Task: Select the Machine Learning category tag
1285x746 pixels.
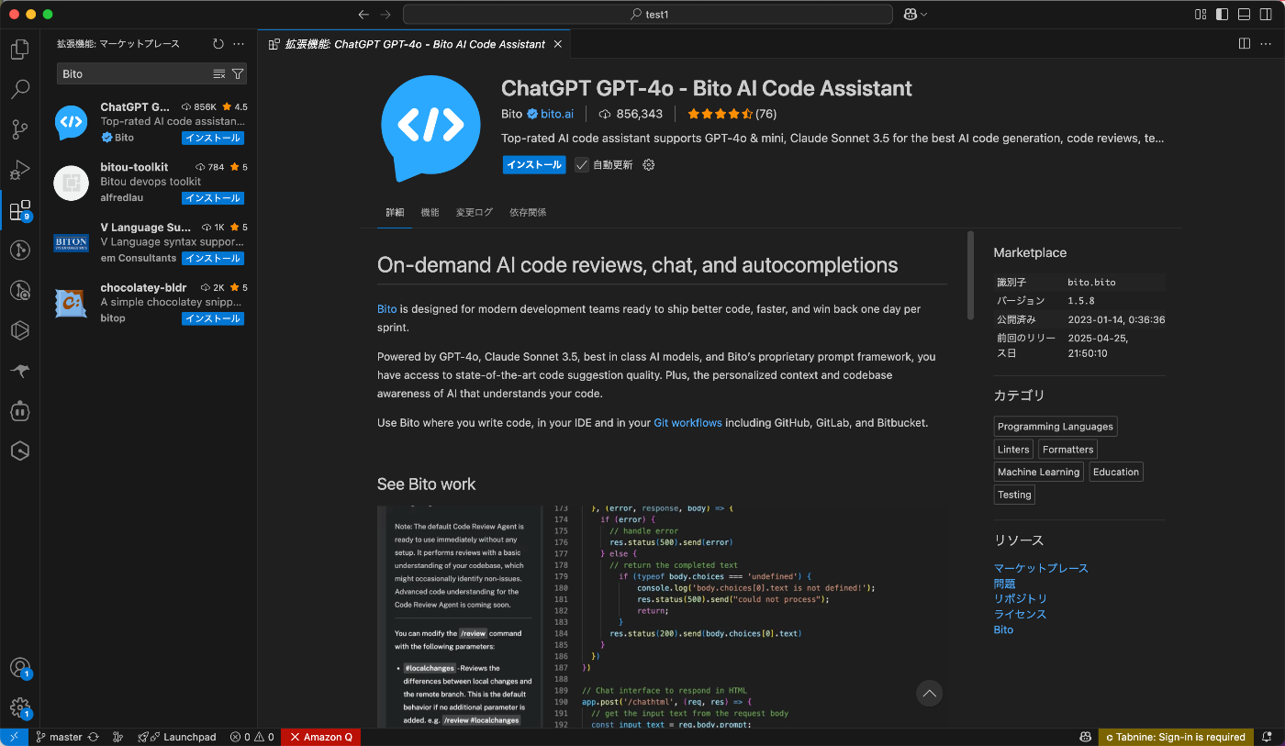Action: point(1039,472)
